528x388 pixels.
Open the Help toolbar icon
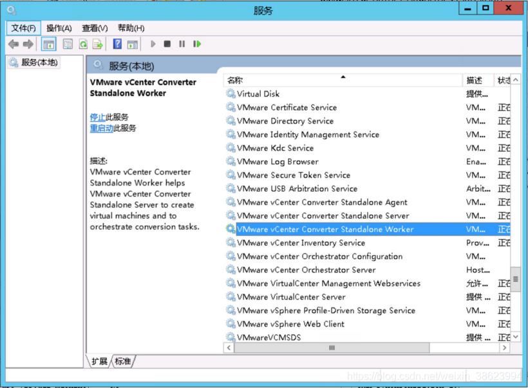(x=117, y=44)
